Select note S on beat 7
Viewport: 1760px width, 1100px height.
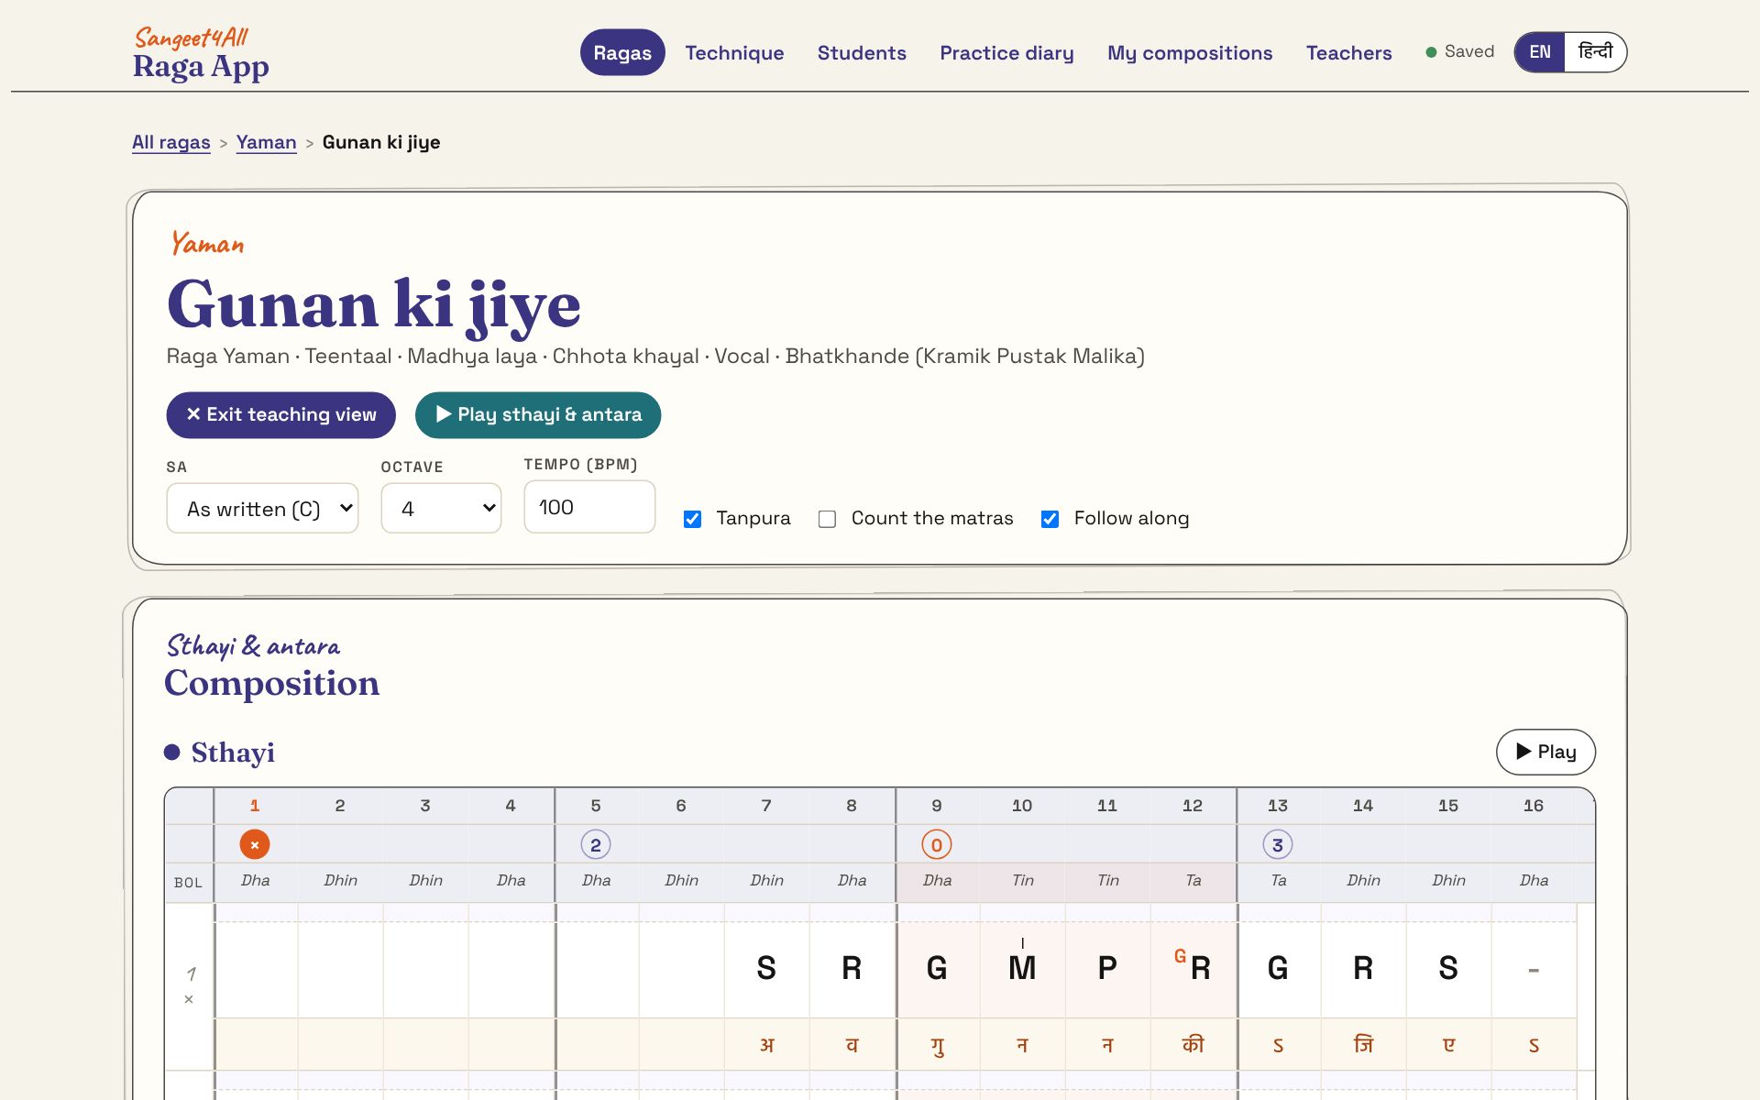click(766, 968)
